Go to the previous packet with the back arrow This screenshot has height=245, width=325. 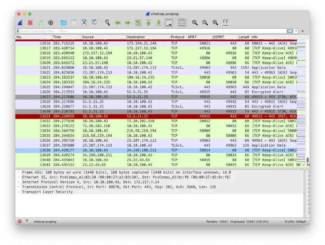(118, 23)
